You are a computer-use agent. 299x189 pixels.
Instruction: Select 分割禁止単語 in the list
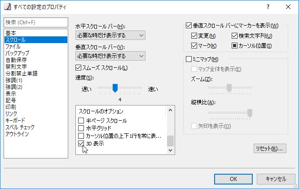pos(36,74)
